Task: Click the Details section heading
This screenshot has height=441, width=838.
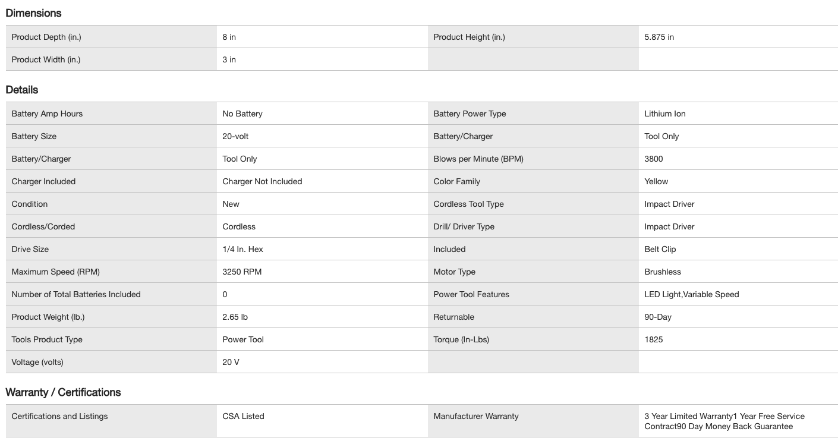Action: [x=22, y=90]
